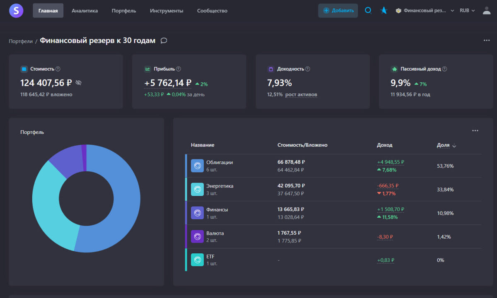The width and height of the screenshot is (497, 298).
Task: Open search using the magnifier icon
Action: 368,10
